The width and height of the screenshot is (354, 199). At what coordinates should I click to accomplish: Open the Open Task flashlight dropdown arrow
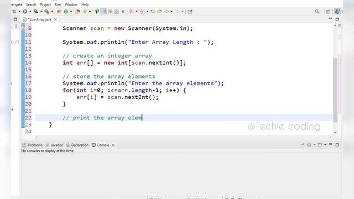(90, 12)
